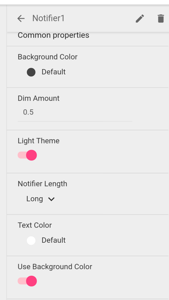Turn off the Light Theme switch
The height and width of the screenshot is (300, 169).
(27, 155)
